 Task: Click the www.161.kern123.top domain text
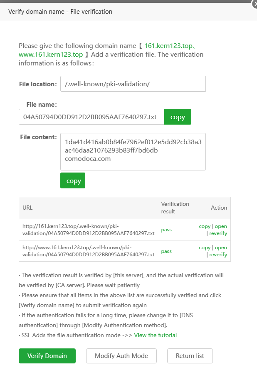51,55
